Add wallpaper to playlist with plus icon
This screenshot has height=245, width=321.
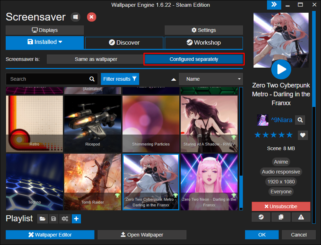pos(76,219)
